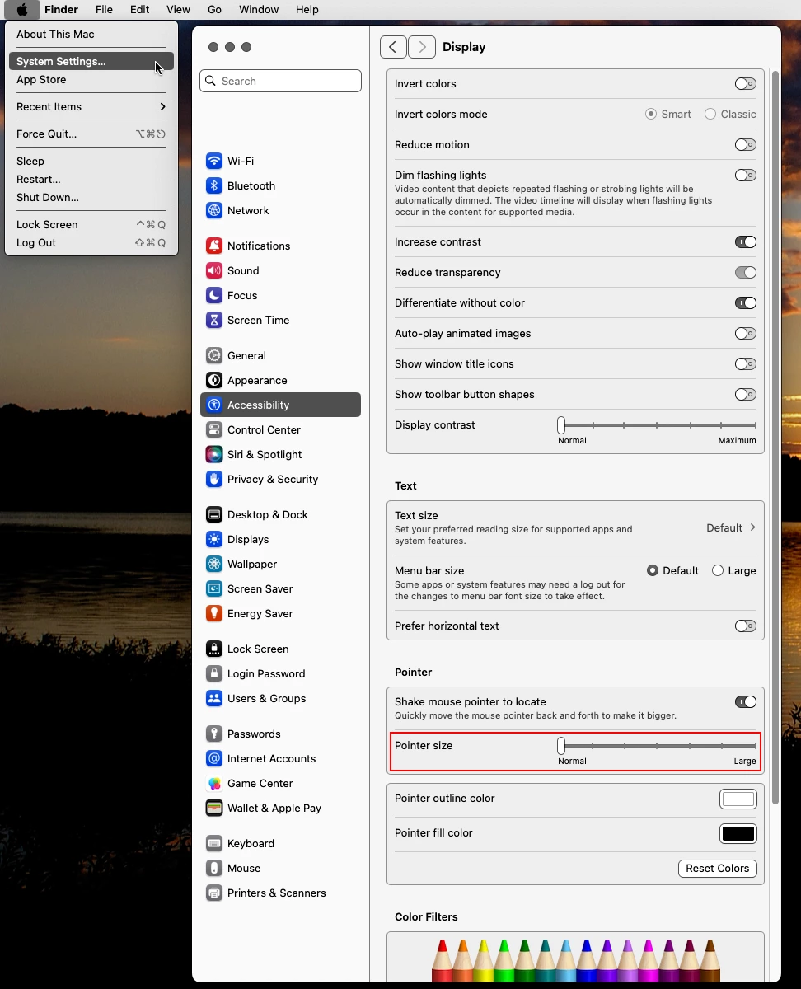This screenshot has width=801, height=989.
Task: Open the Game Center icon
Action: pos(214,783)
